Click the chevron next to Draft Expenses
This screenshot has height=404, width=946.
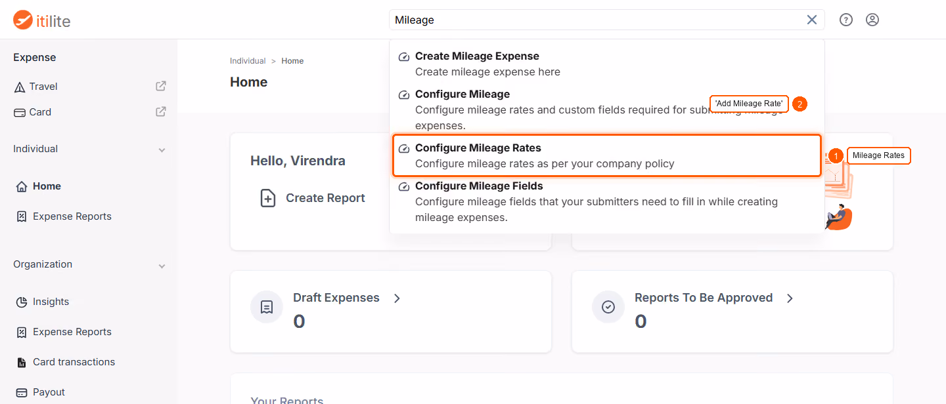click(397, 298)
